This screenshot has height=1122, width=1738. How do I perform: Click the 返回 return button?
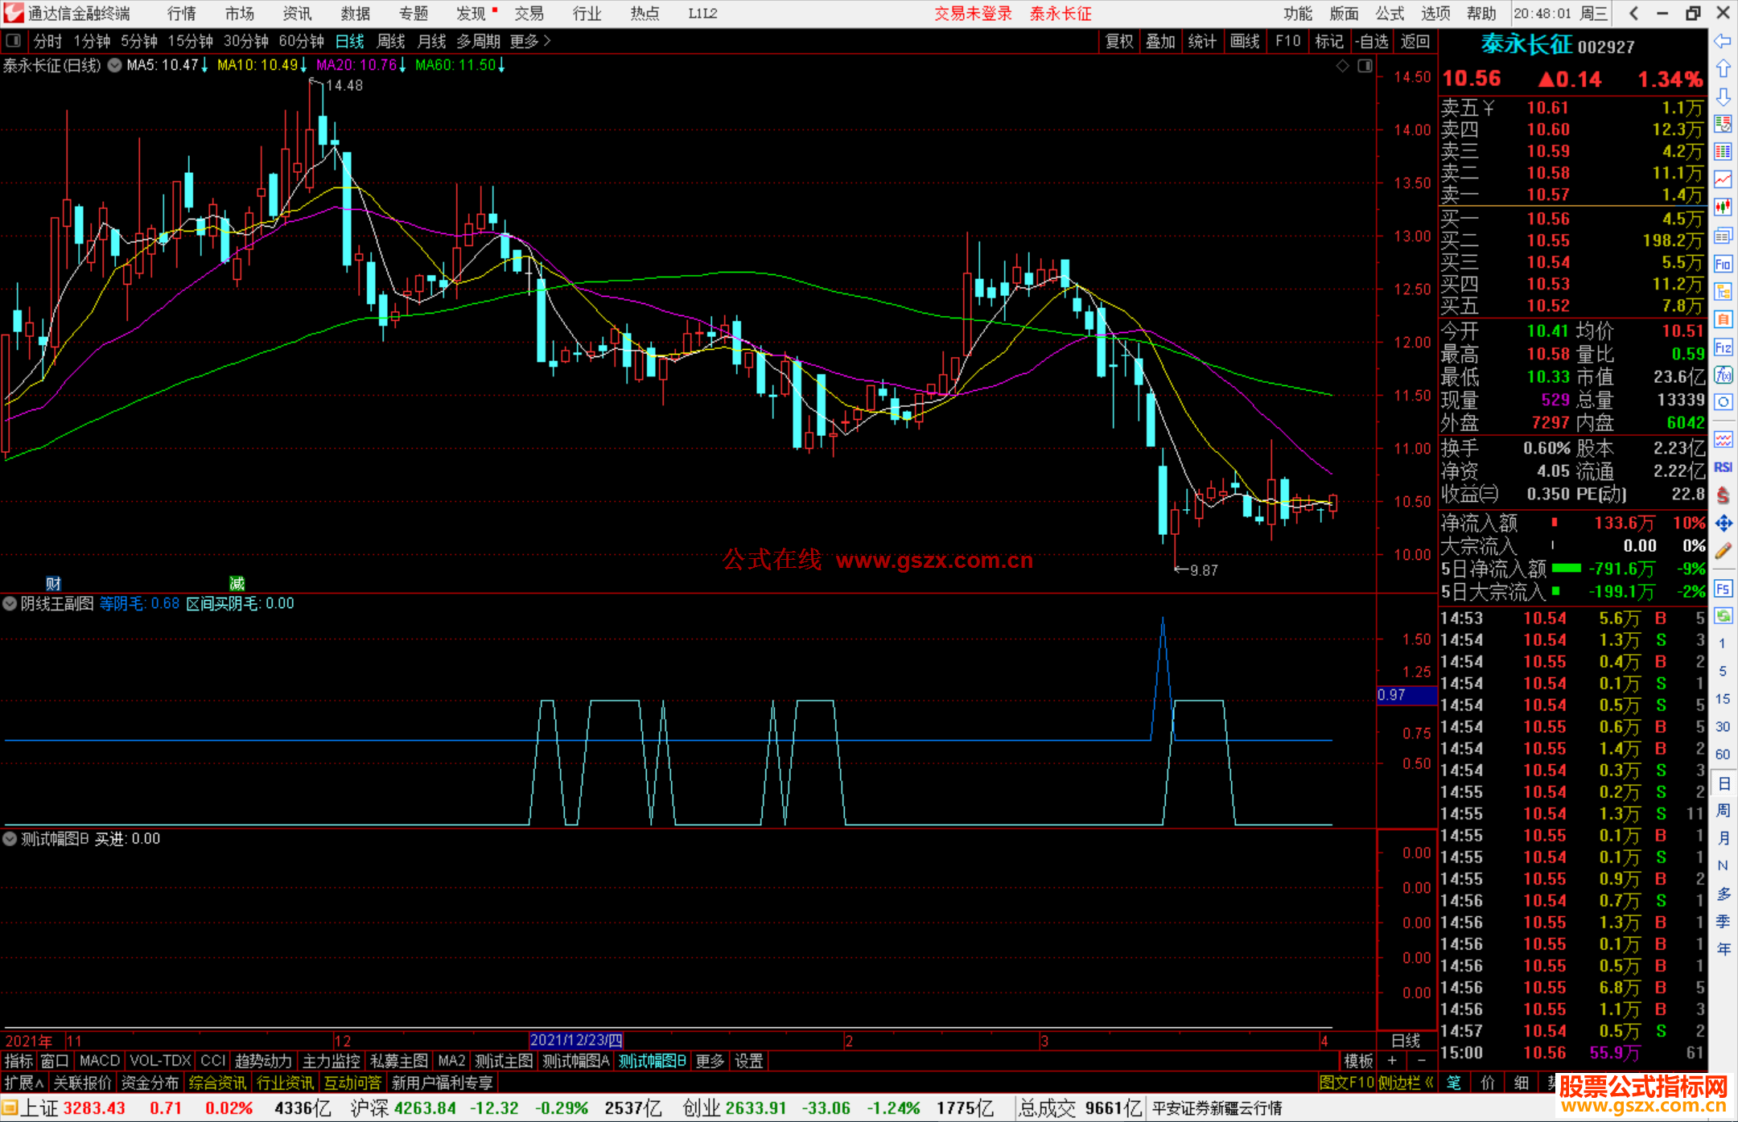pos(1415,41)
